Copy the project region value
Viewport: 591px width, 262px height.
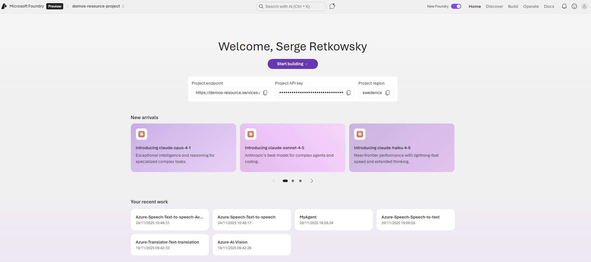click(x=387, y=93)
